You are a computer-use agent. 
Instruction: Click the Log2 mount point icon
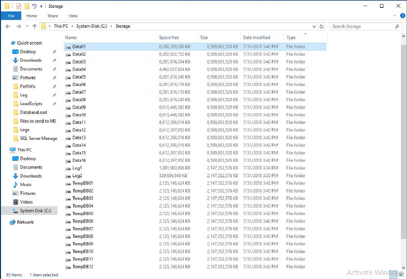point(68,176)
